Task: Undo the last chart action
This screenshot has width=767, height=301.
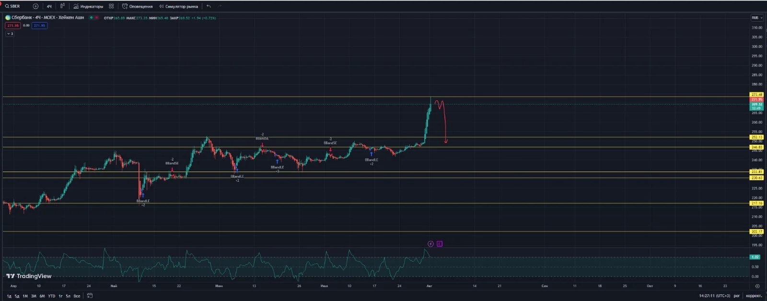Action: pyautogui.click(x=209, y=6)
